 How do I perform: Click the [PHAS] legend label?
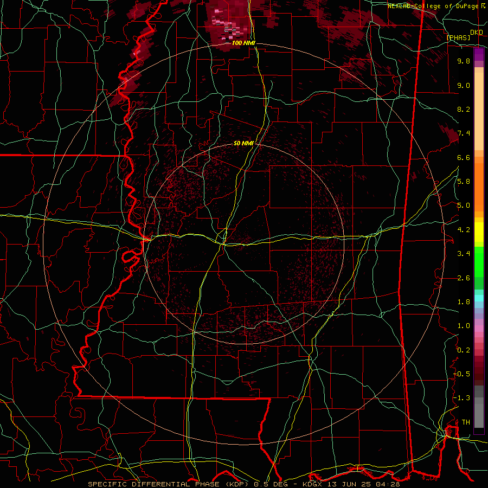tap(458, 37)
